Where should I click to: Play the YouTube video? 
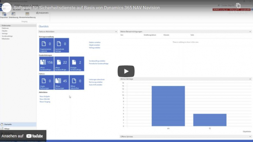pos(126,71)
